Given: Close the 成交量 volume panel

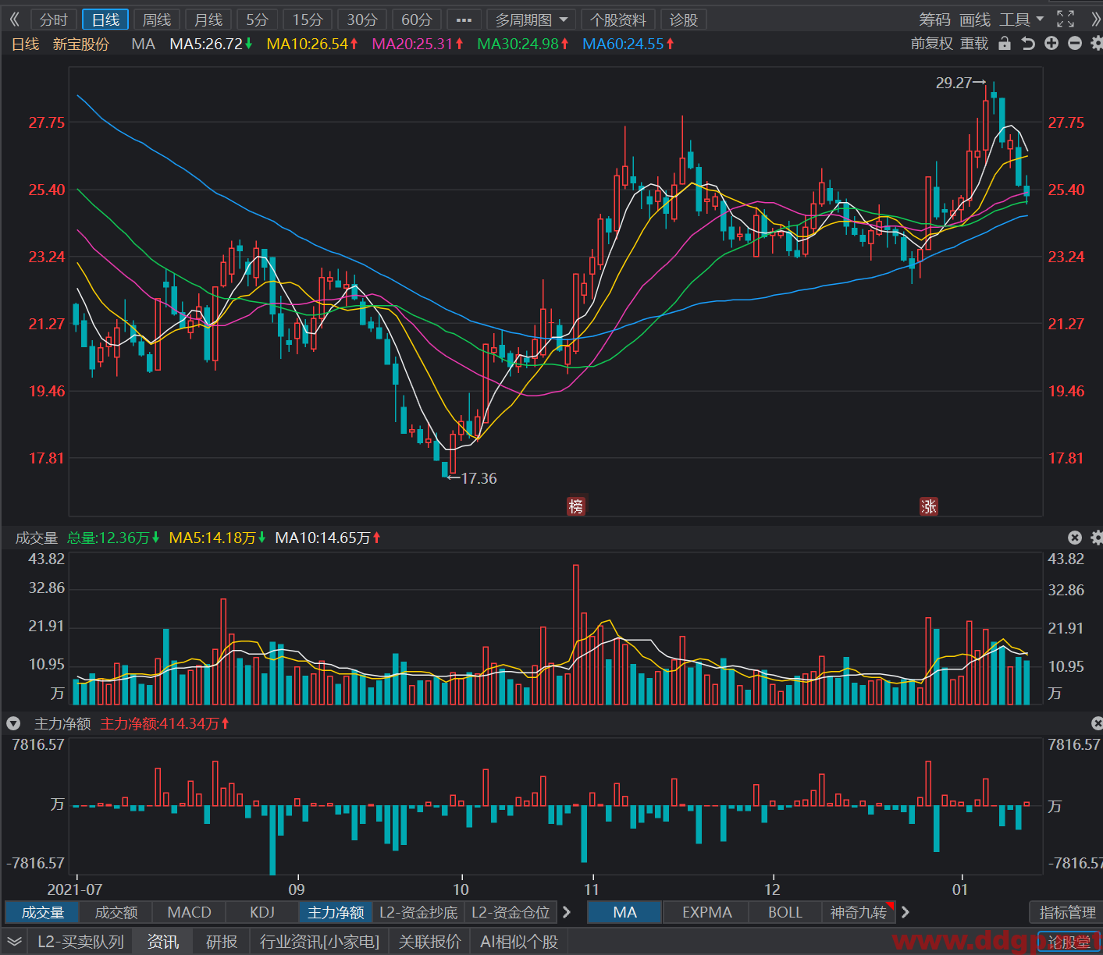Looking at the screenshot, I should 1075,538.
